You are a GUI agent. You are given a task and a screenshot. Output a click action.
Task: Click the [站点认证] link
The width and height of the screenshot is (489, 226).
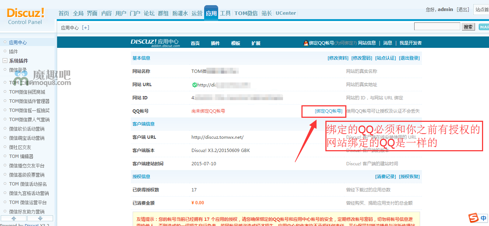(385, 58)
